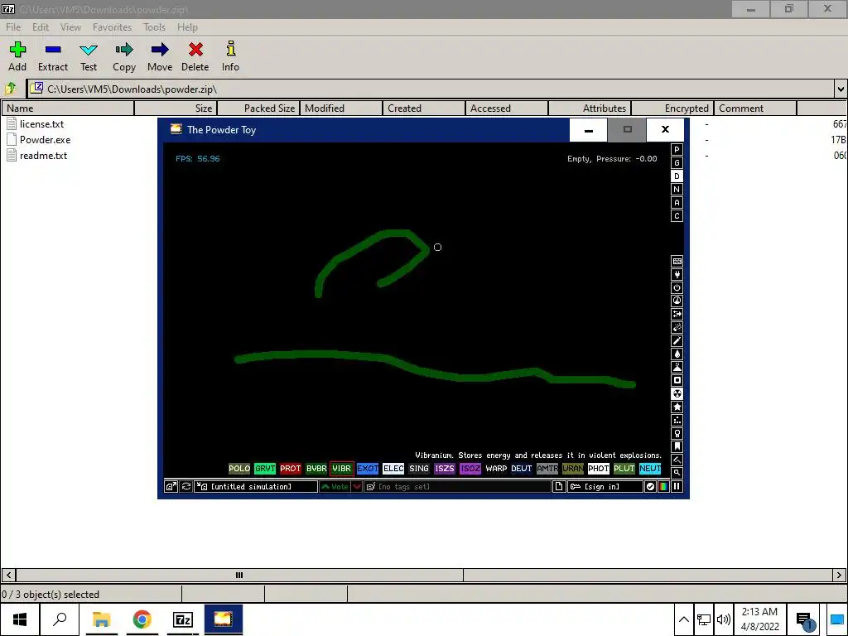Toggle the P sand effect option
Viewport: 848px width, 636px height.
pos(677,150)
